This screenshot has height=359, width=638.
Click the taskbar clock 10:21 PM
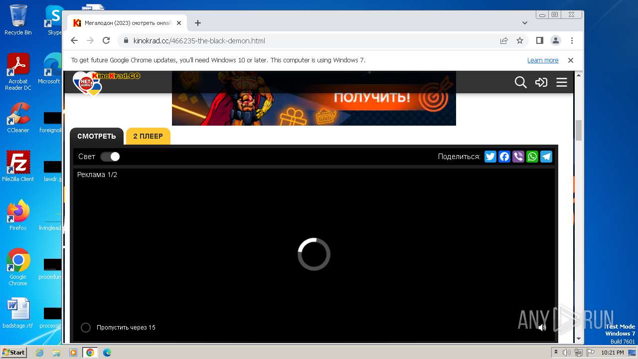pos(613,353)
